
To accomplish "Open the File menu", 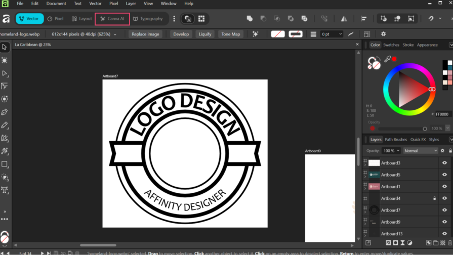I will click(20, 4).
